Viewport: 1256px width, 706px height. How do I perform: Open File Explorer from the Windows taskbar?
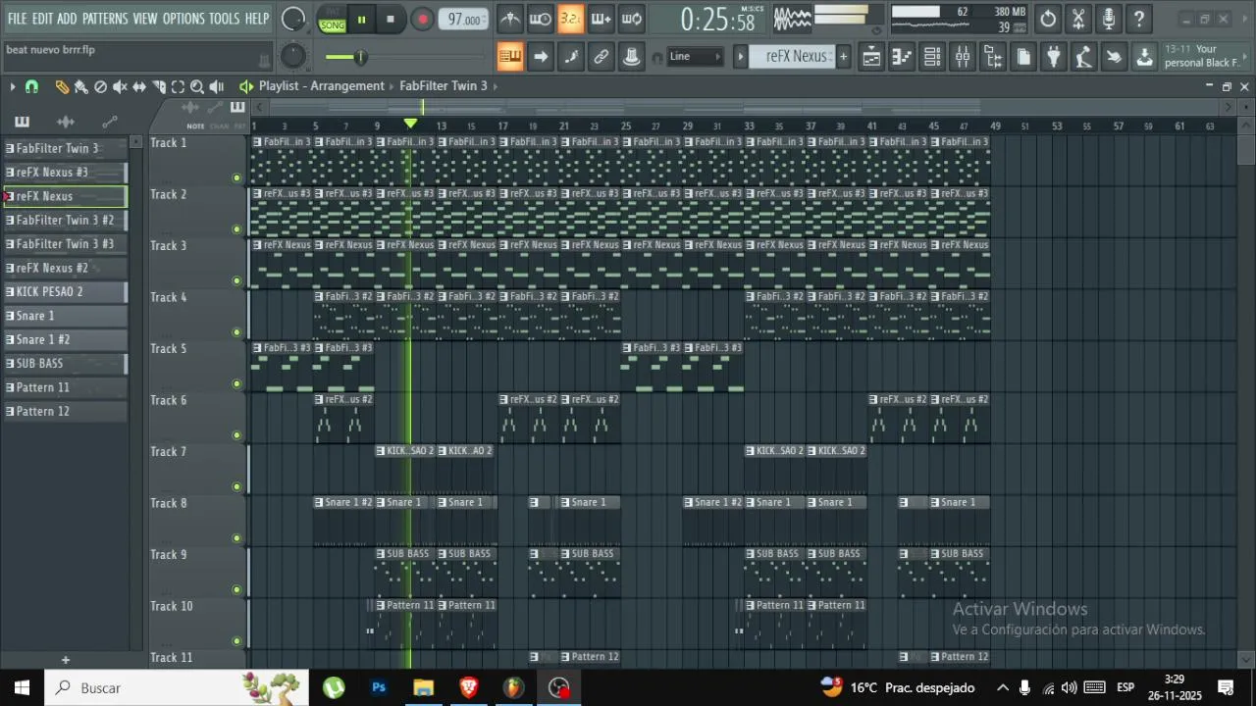click(x=424, y=687)
